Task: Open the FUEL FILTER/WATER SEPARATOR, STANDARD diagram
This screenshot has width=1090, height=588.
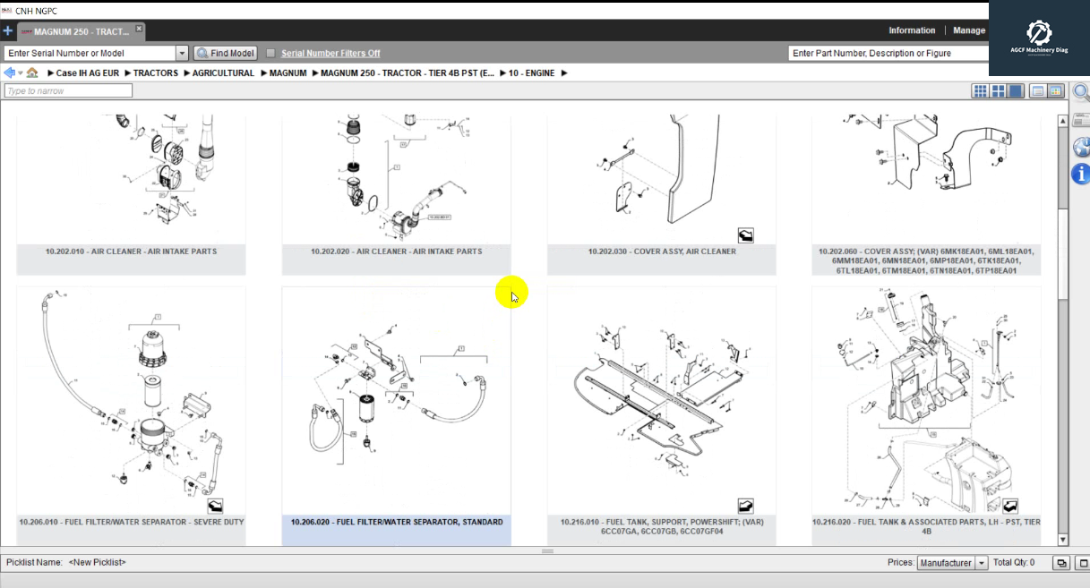Action: [x=396, y=401]
